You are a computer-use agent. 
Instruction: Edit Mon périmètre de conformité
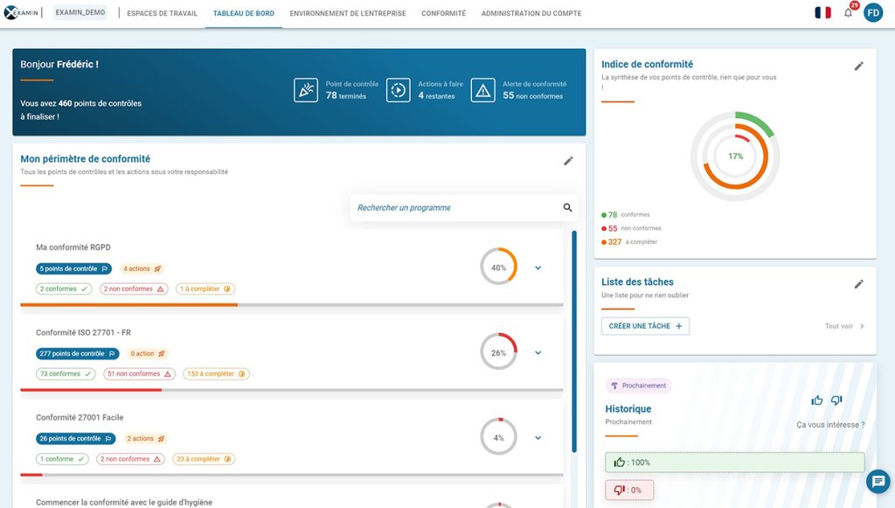click(569, 161)
